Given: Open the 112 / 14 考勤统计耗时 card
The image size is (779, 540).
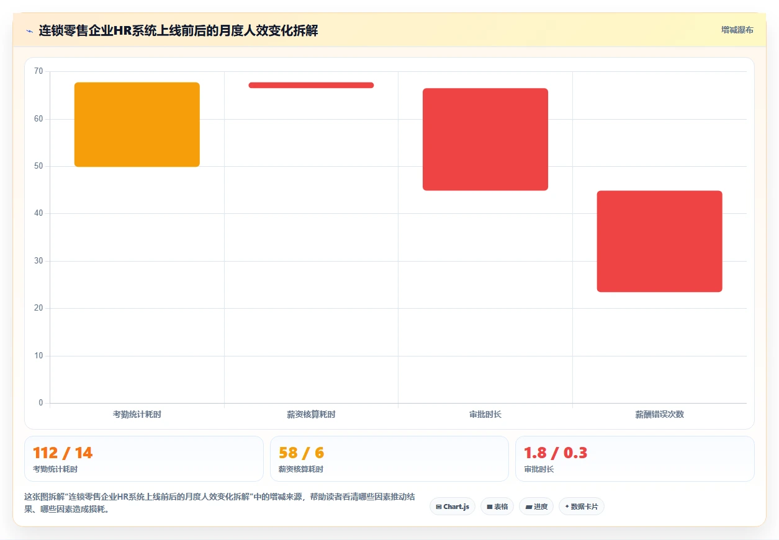Looking at the screenshot, I should pos(144,459).
